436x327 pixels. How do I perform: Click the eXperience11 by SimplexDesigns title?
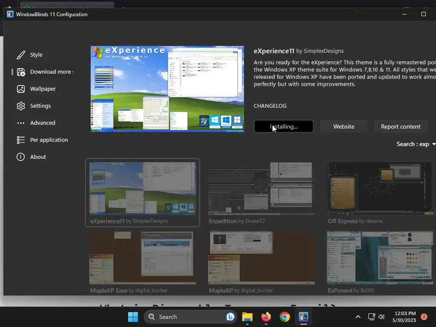tap(298, 51)
